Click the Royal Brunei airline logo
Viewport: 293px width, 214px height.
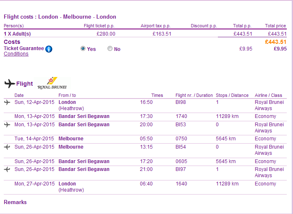[x=53, y=83]
